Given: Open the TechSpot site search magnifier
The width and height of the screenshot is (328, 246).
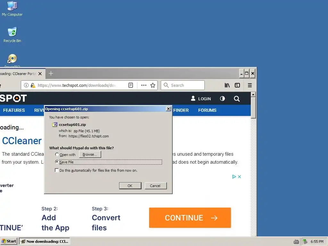Looking at the screenshot, I should [x=237, y=99].
